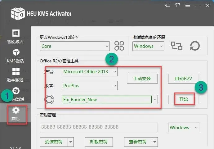
Task: Open the 智能激活 smart activation tab
Action: 15,37
